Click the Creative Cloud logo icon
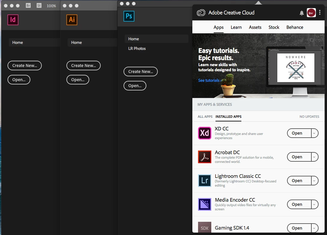327x235 pixels. click(201, 13)
